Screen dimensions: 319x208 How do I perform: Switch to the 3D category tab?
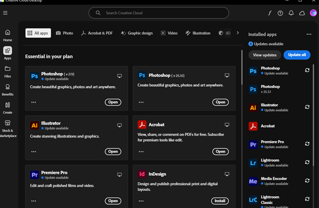pyautogui.click(x=224, y=33)
